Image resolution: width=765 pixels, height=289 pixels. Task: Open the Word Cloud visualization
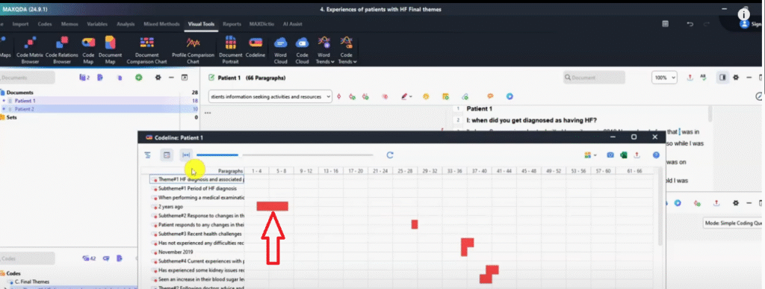[281, 50]
